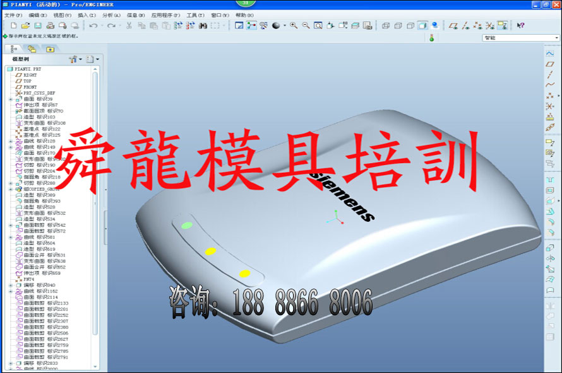Viewport: 562px width, 373px height.
Task: Toggle coordinate systems display
Action: (490, 25)
